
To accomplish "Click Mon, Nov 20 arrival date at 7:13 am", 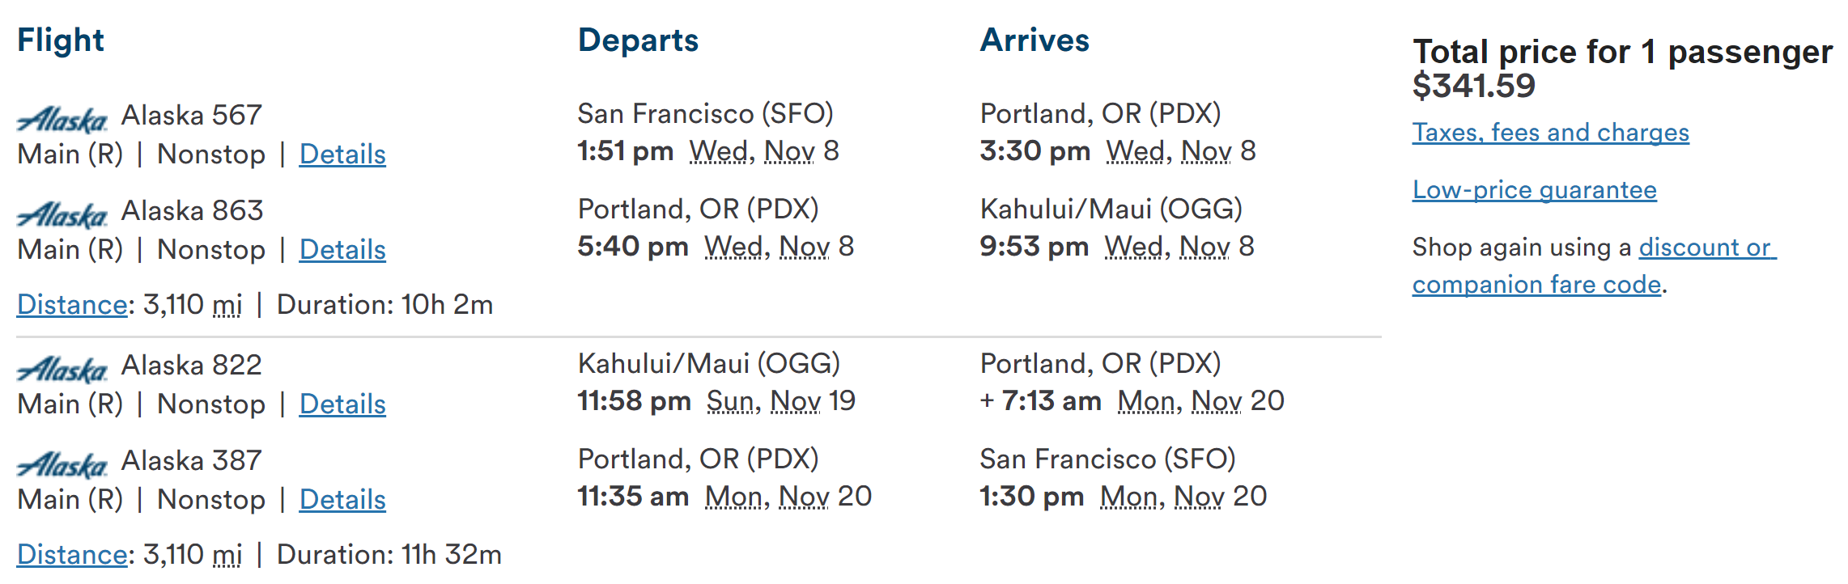I will 1201,401.
